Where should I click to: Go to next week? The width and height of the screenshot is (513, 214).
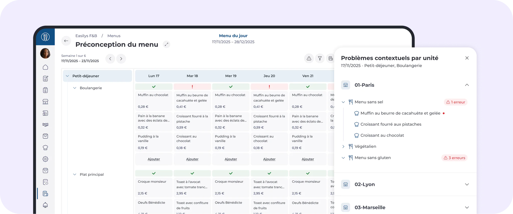(x=121, y=59)
